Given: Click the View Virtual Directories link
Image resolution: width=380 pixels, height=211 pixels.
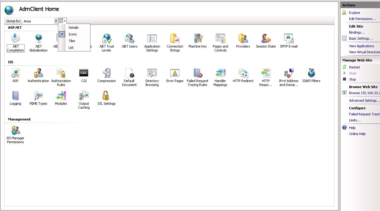Looking at the screenshot, I should 365,52.
